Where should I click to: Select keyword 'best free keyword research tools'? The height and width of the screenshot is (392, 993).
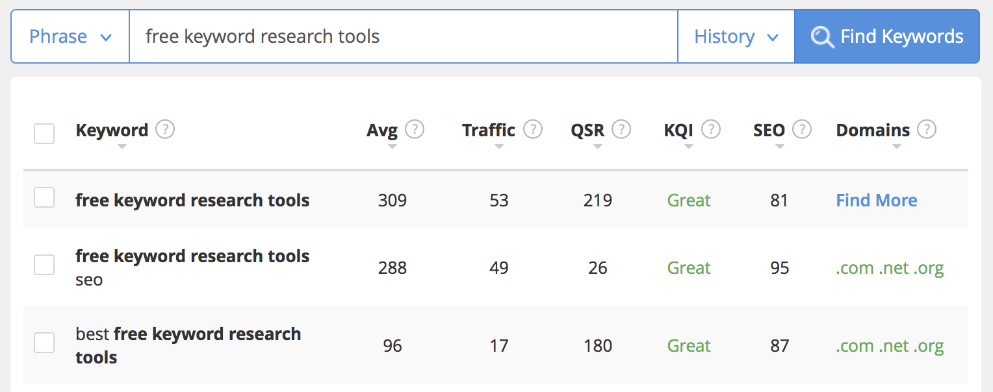tap(188, 345)
